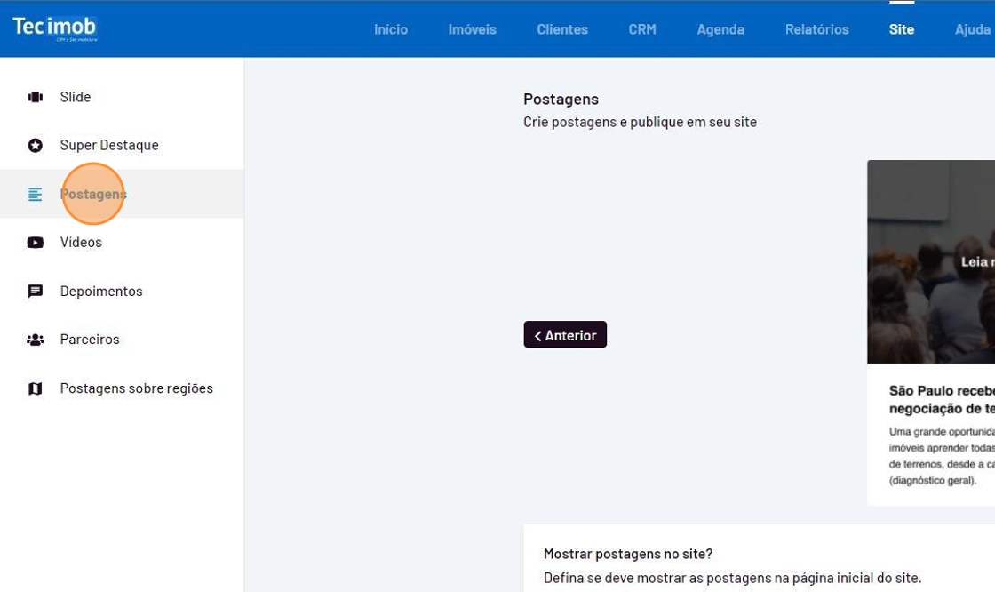The image size is (995, 592).
Task: Open the São Paulo post title
Action: pos(942,399)
